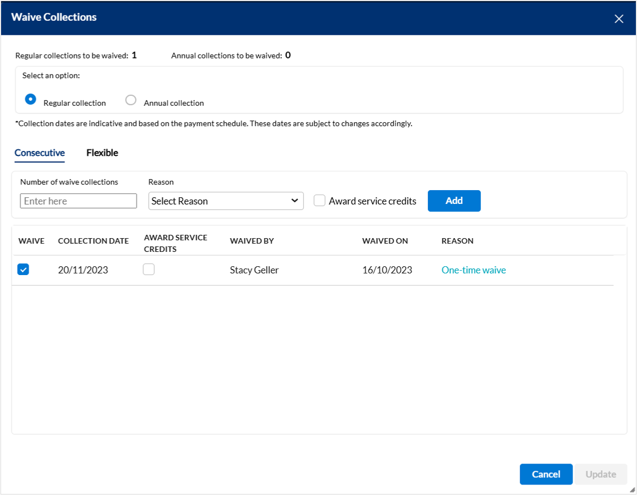Open the One-time waive reason link

474,270
